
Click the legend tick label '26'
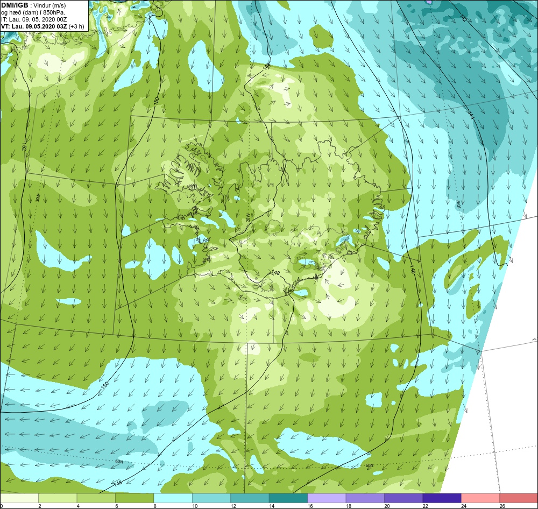pyautogui.click(x=502, y=506)
